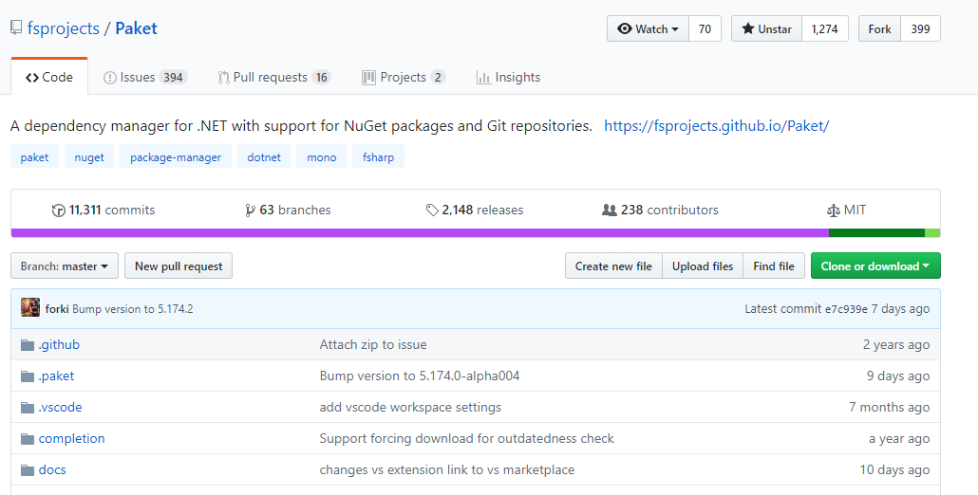Select the package-manager topic tag
Viewport: 978px width, 495px height.
pyautogui.click(x=176, y=156)
